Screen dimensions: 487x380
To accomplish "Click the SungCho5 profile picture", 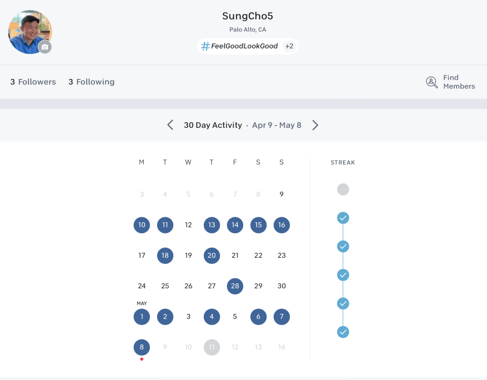I will [x=28, y=30].
